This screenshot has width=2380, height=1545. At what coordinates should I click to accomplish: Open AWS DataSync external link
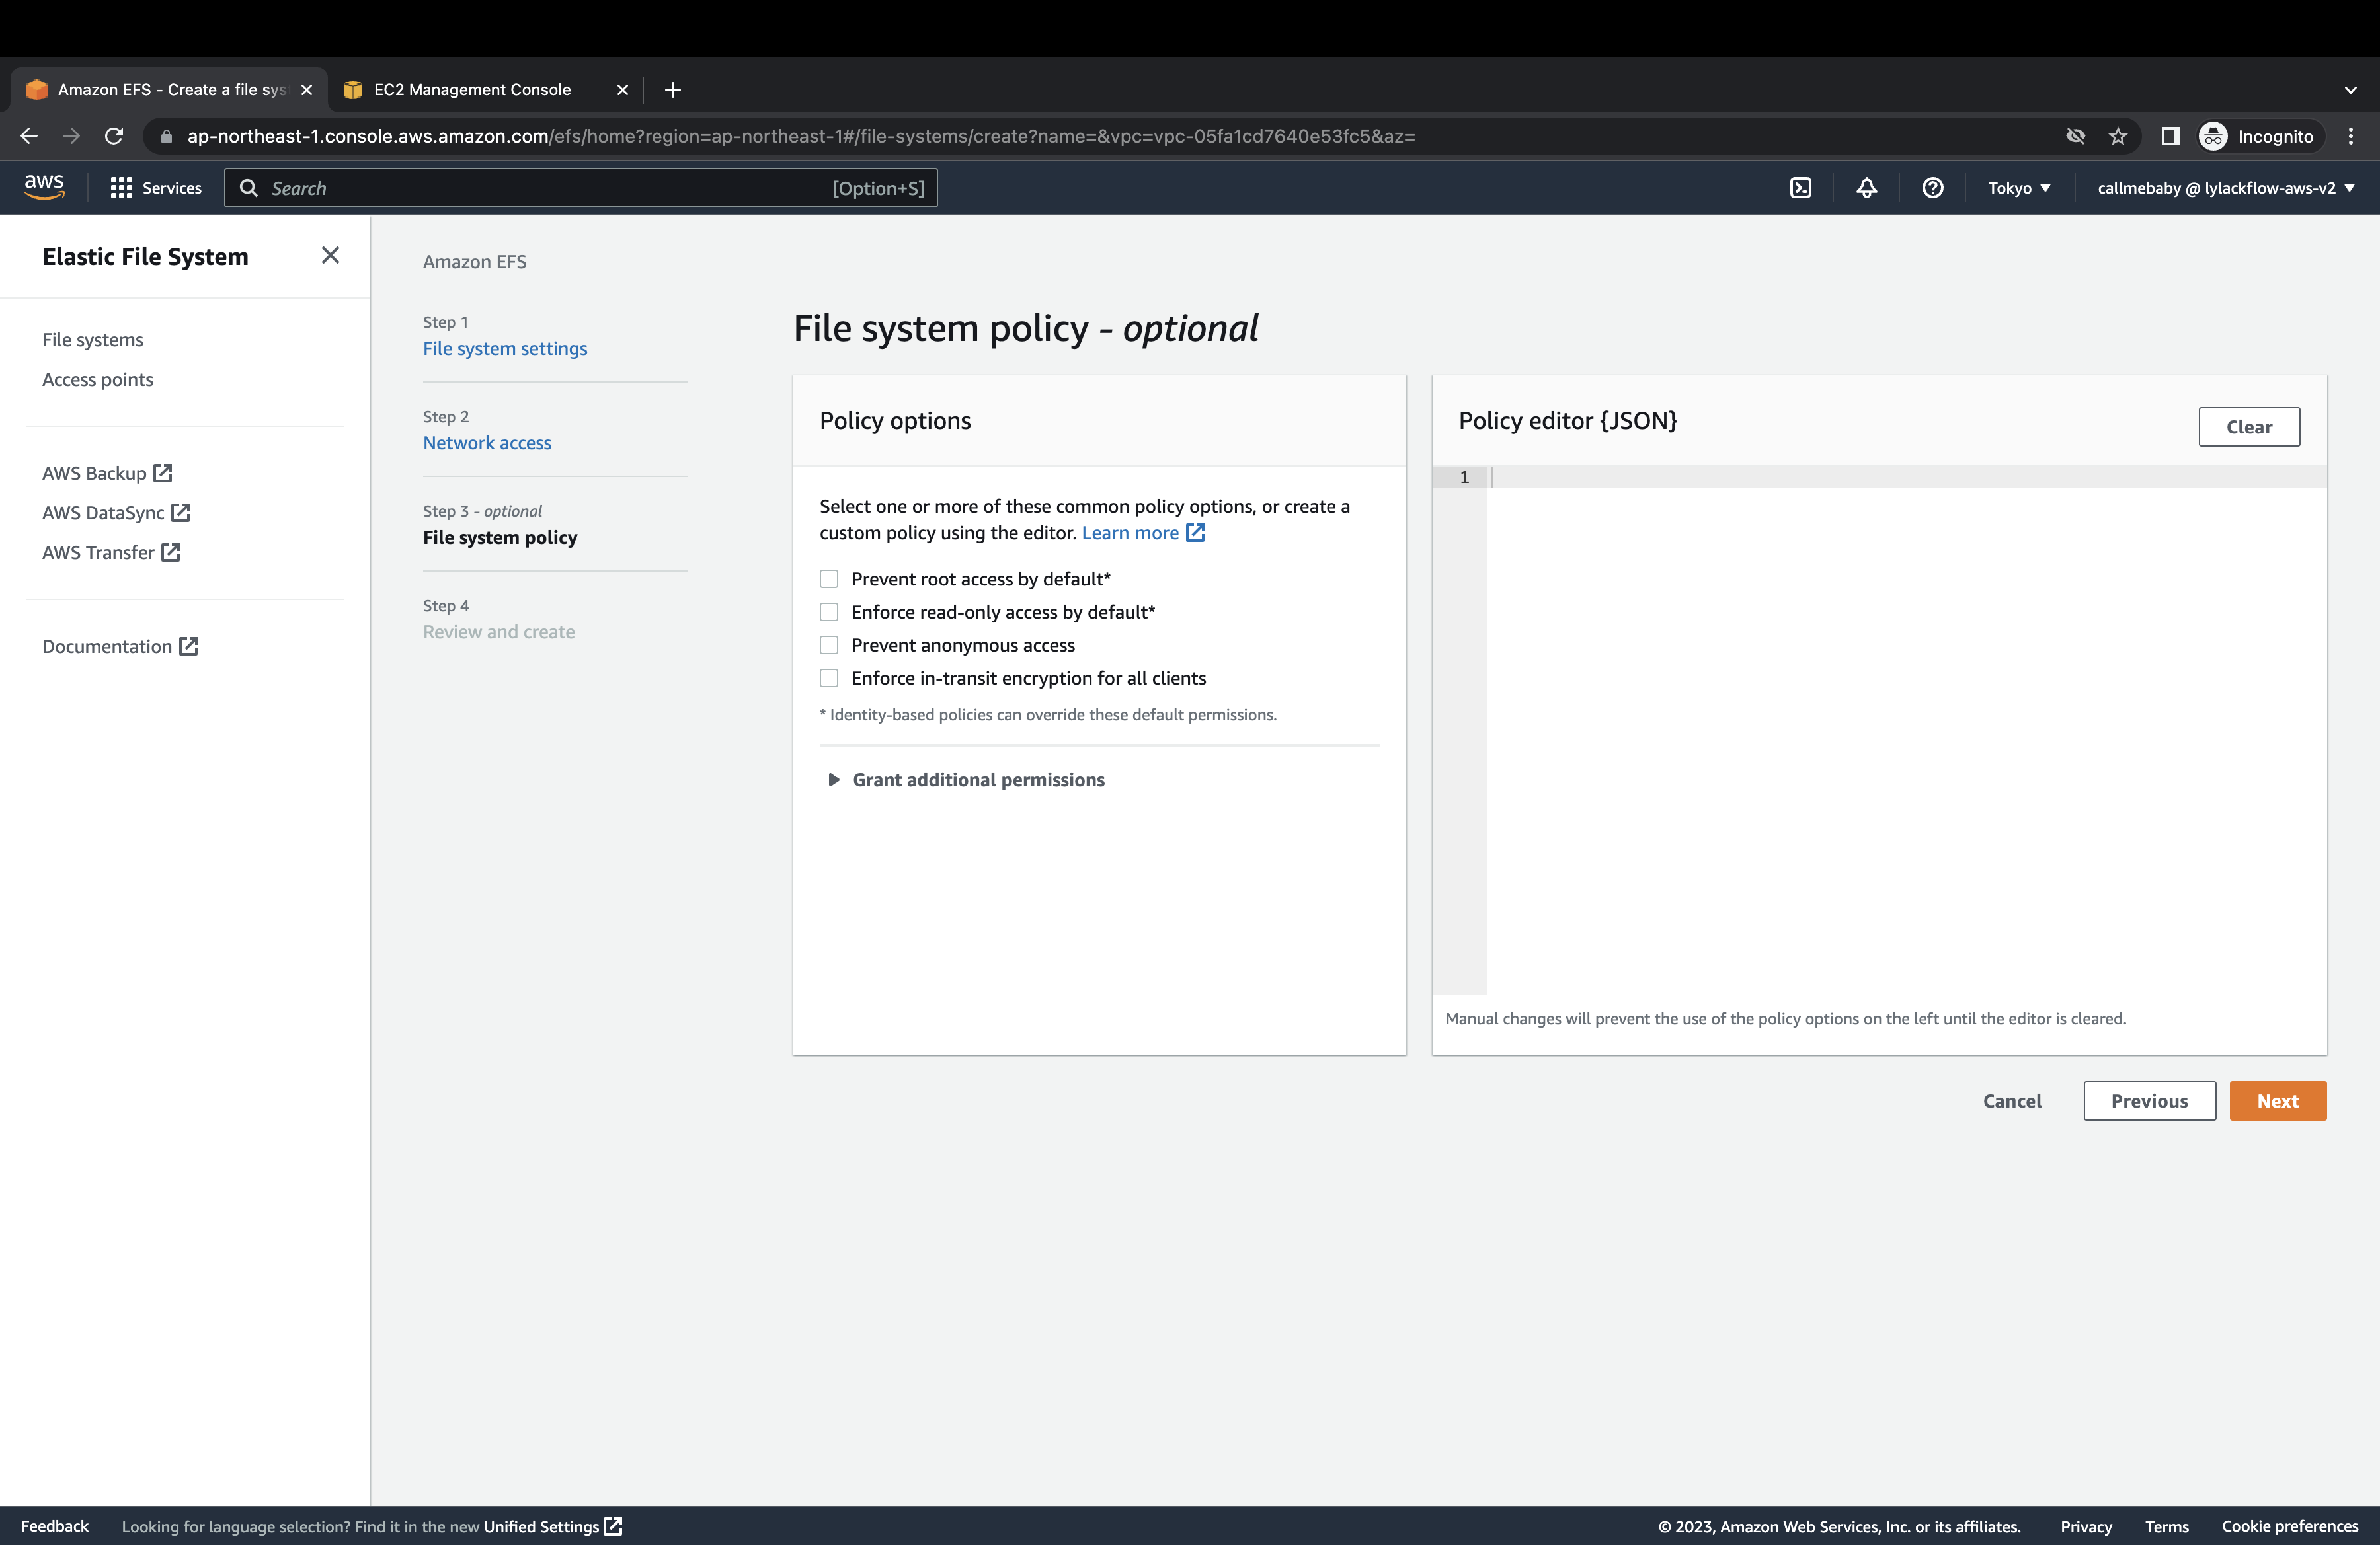pos(116,513)
